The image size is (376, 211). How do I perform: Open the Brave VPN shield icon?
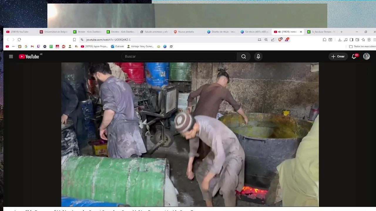(x=369, y=40)
